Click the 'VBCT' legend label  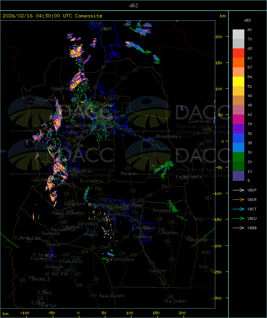(x=252, y=209)
